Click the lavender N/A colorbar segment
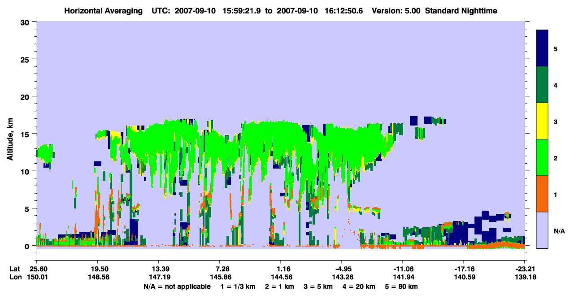This screenshot has width=583, height=299. [542, 230]
